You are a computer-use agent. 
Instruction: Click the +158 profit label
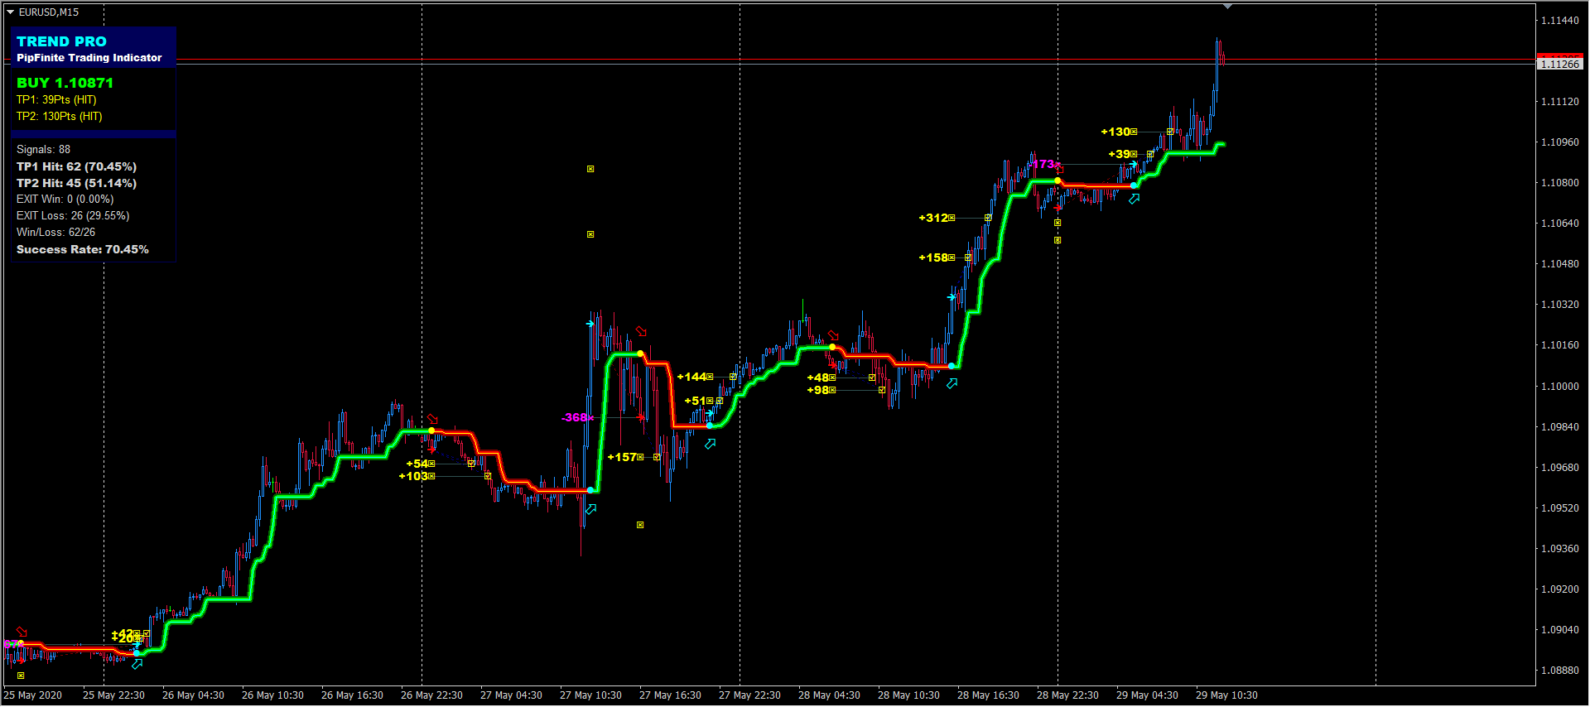pos(933,257)
